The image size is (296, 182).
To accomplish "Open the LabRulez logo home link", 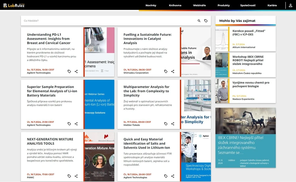I will [14, 5].
